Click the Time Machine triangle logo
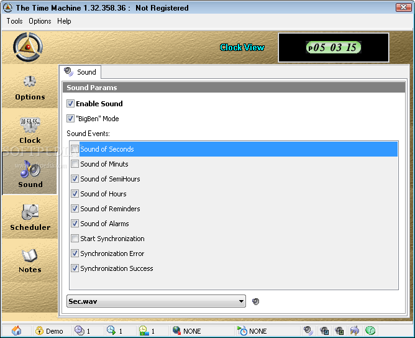The width and height of the screenshot is (415, 338). click(x=28, y=47)
